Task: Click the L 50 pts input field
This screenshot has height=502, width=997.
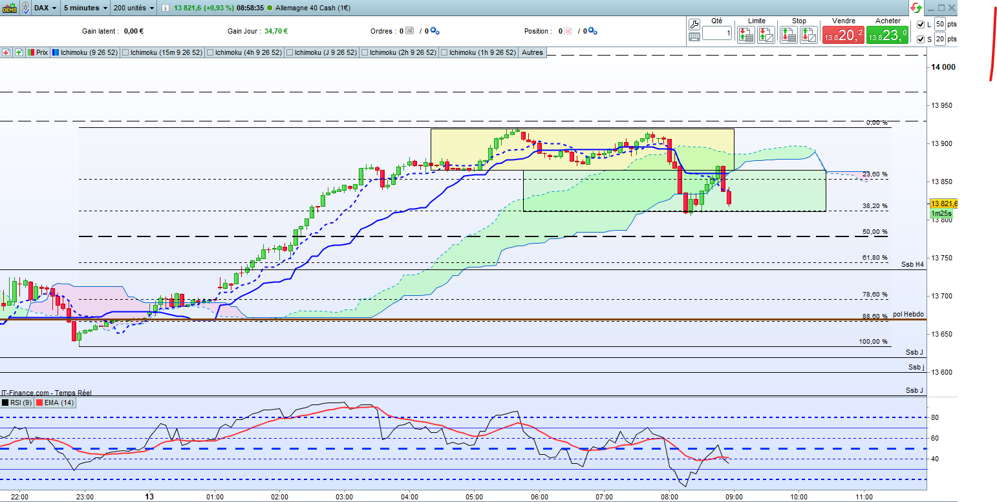Action: point(940,25)
